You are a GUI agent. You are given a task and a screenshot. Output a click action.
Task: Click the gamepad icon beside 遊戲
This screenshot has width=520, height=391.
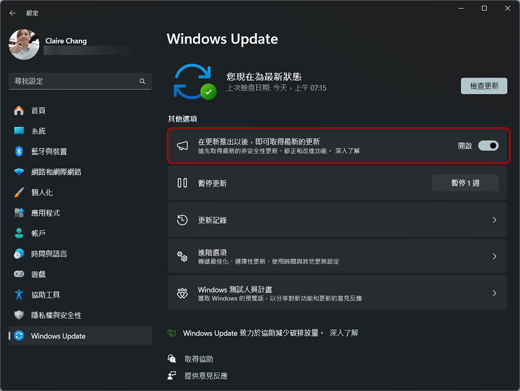[x=19, y=274]
